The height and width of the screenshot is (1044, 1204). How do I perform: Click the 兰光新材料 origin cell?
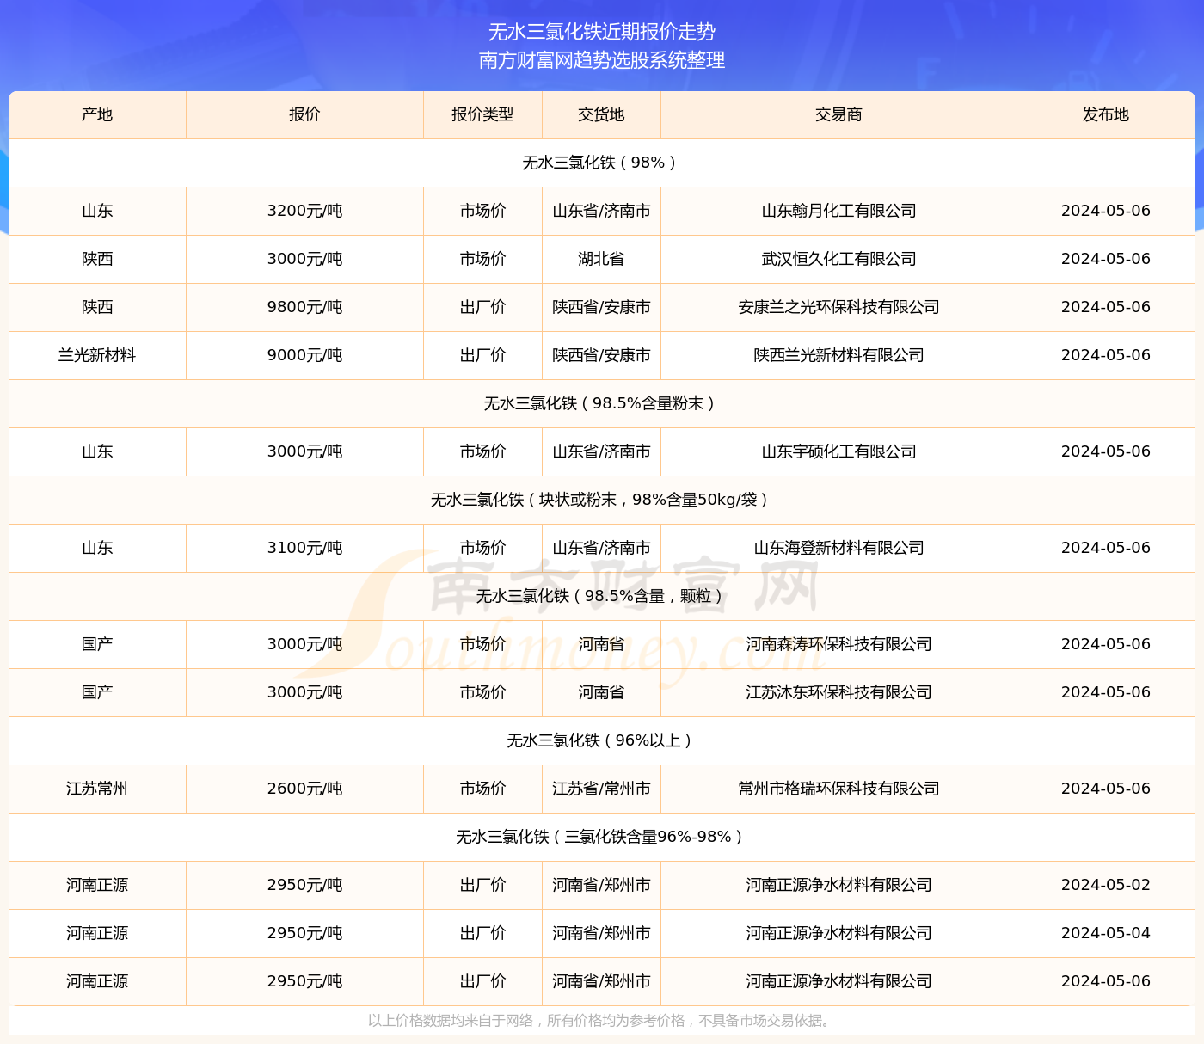[97, 355]
